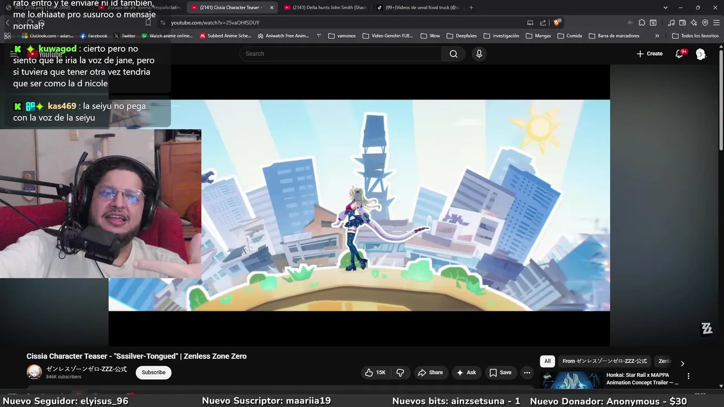The image size is (724, 407).
Task: Click the Honkai: Star Rail x MAPPA video title
Action: click(x=642, y=379)
